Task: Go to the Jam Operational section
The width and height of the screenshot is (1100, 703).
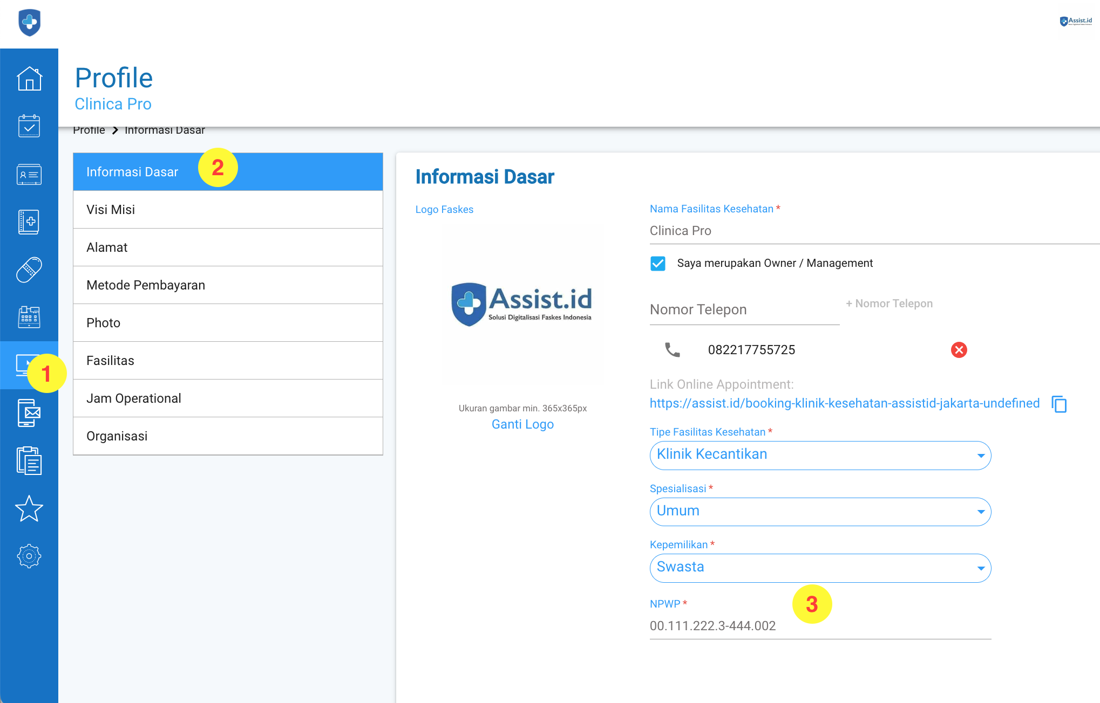Action: pyautogui.click(x=228, y=398)
